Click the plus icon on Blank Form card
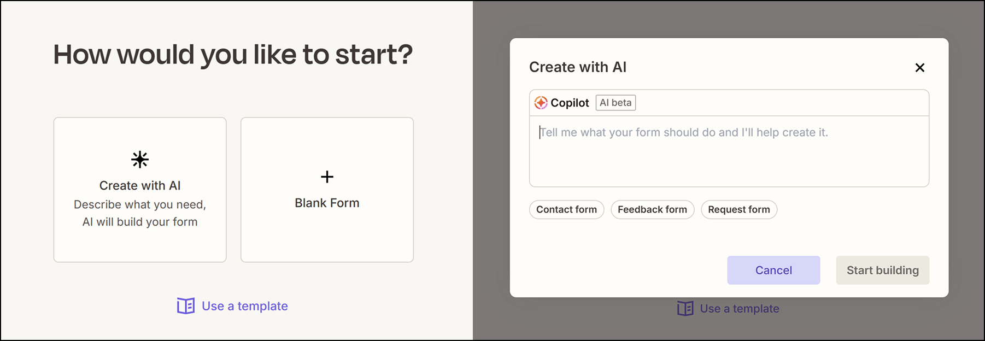 click(326, 177)
